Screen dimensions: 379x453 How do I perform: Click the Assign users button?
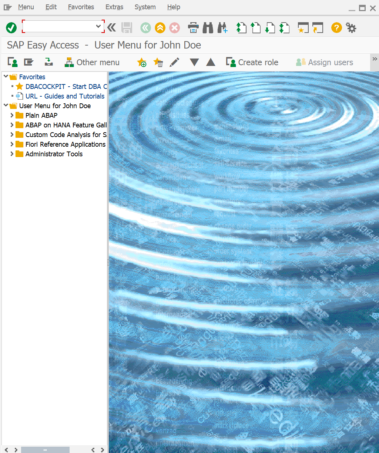point(325,62)
